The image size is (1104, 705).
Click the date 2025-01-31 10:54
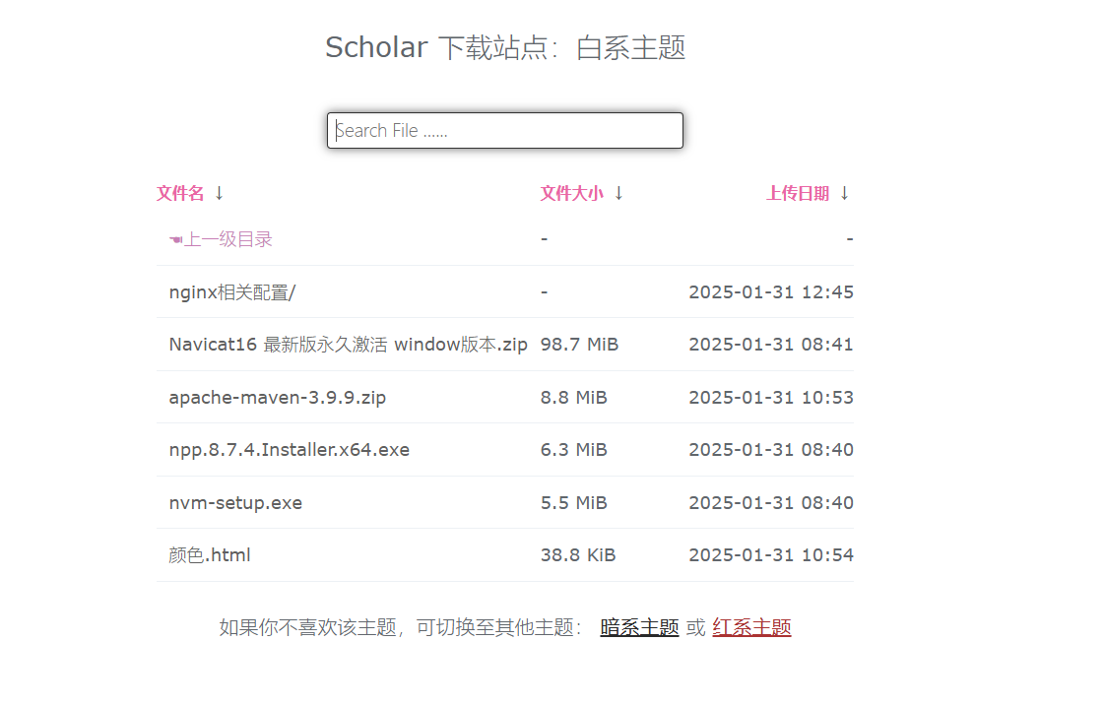point(771,555)
